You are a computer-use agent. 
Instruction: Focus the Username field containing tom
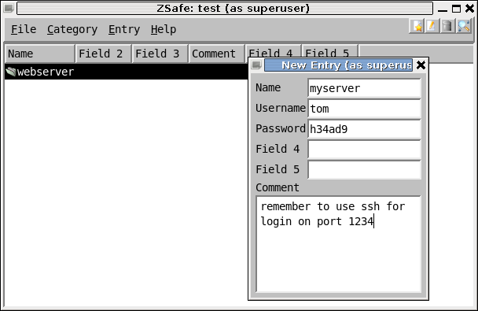click(x=364, y=109)
